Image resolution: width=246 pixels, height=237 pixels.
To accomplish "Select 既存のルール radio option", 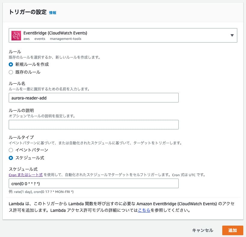I will [x=11, y=72].
